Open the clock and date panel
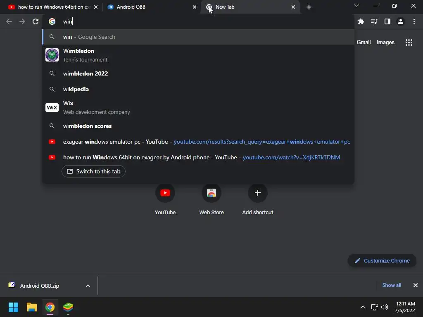The image size is (423, 317). coord(405,307)
